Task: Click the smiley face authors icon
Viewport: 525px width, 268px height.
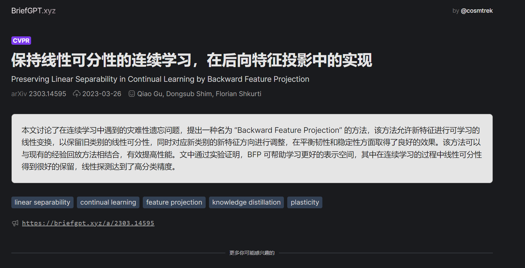Action: point(132,94)
